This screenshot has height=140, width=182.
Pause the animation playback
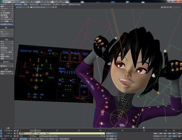tap(174, 136)
